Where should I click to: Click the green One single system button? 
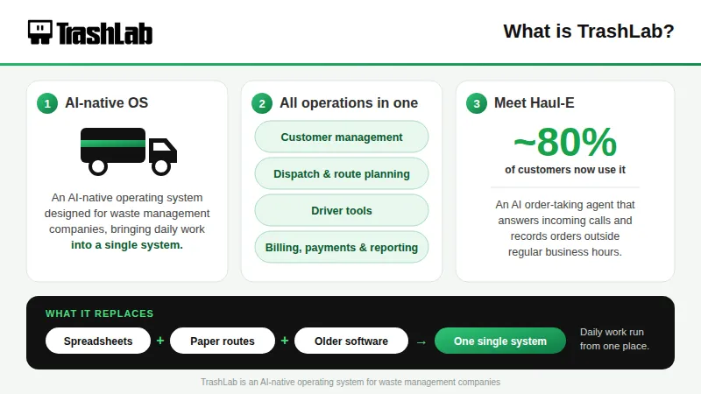point(500,341)
